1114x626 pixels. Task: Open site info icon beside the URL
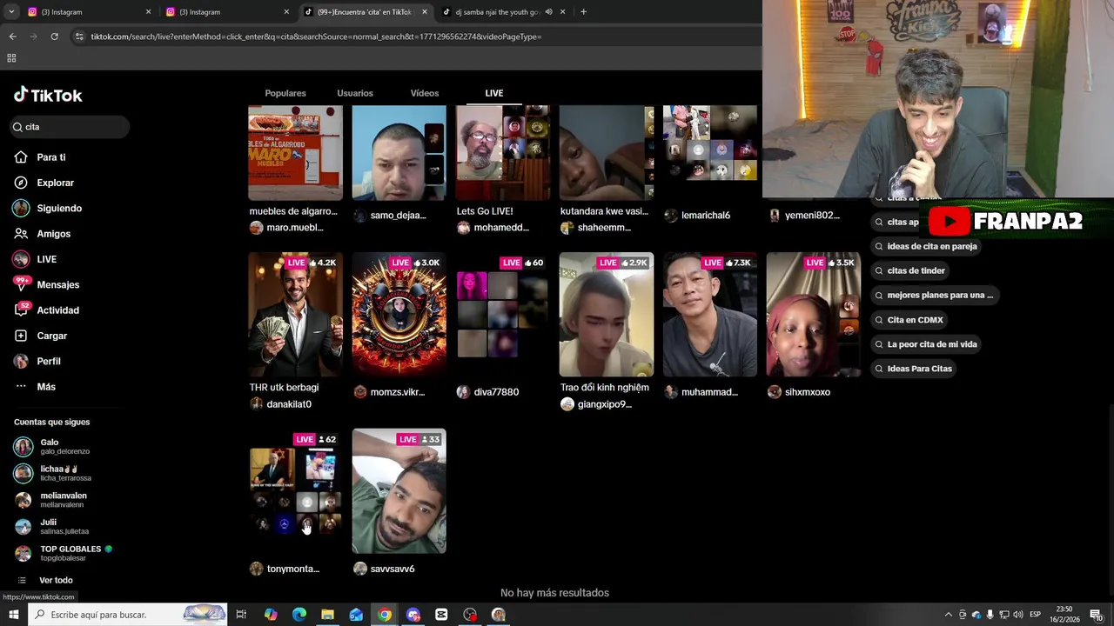(x=79, y=37)
